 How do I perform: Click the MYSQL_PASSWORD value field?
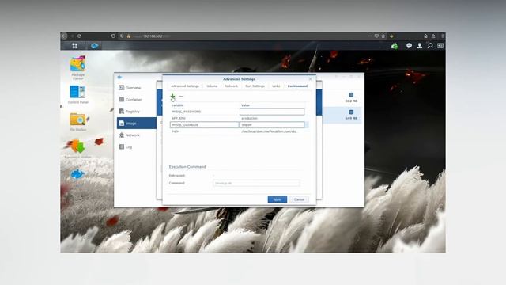tap(272, 112)
